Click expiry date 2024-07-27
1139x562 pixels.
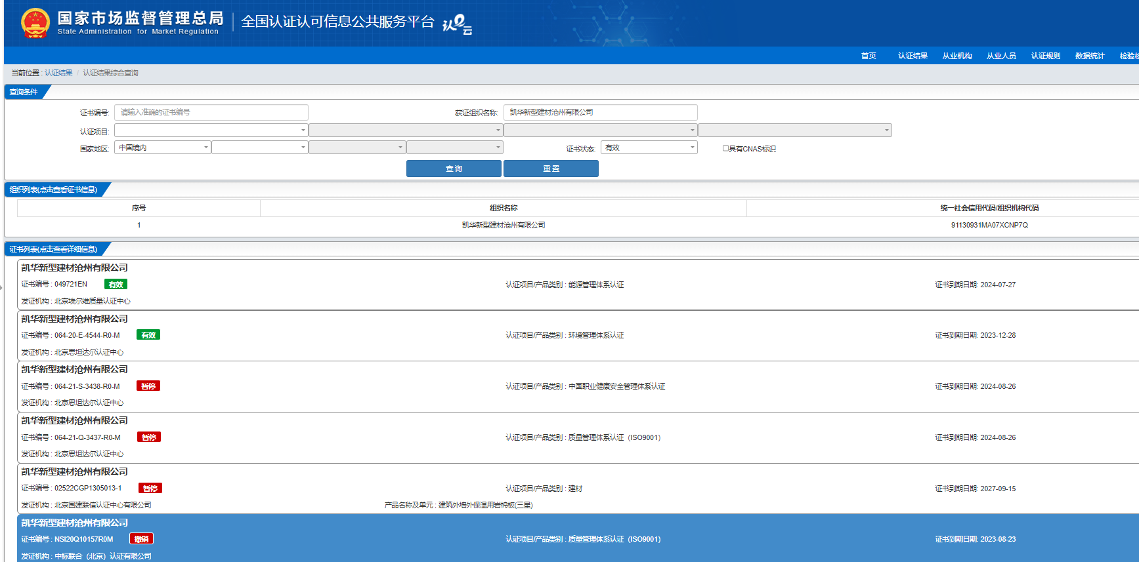coord(998,285)
